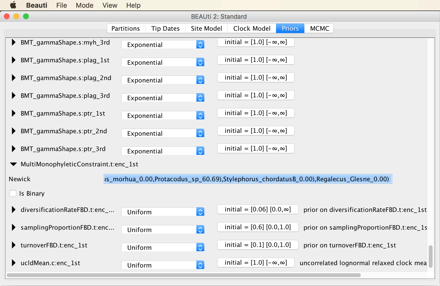Image resolution: width=440 pixels, height=286 pixels.
Task: Click initial [0.6] button for samplingProportionFBD
Action: (x=258, y=227)
